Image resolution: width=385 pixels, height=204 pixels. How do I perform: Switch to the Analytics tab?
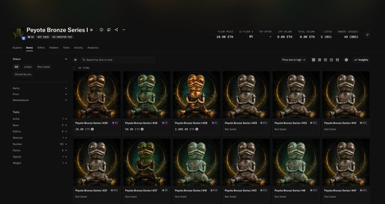(93, 48)
